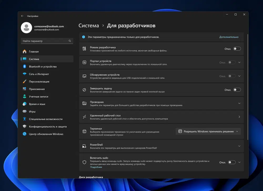Click the Диск разработчика heading text
Viewport: 263px width, 191px height.
click(x=91, y=177)
